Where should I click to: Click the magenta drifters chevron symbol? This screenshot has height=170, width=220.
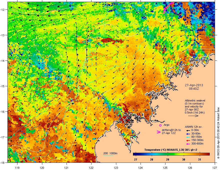coord(159,132)
